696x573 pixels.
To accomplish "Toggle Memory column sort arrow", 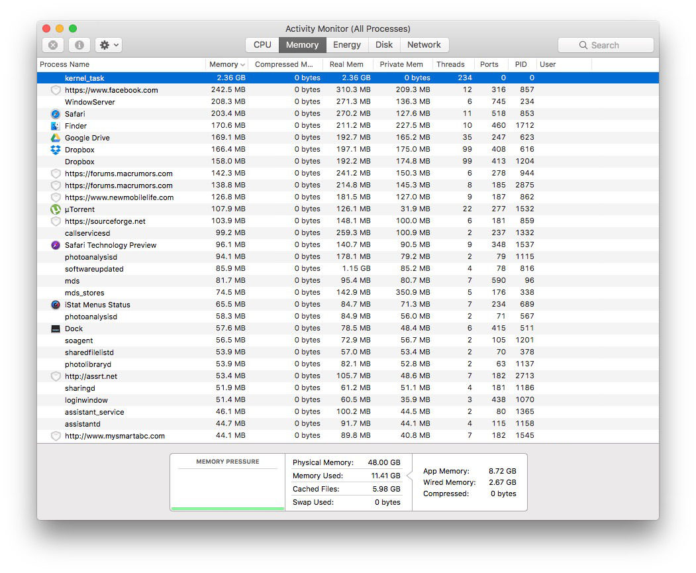I will click(242, 65).
